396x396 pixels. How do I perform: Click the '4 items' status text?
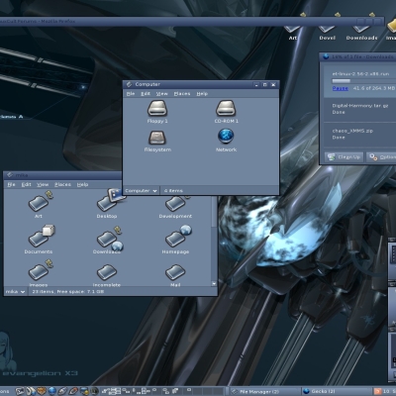pyautogui.click(x=173, y=191)
